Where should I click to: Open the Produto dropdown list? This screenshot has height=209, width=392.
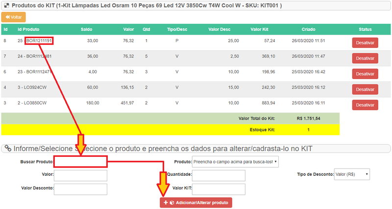point(235,162)
